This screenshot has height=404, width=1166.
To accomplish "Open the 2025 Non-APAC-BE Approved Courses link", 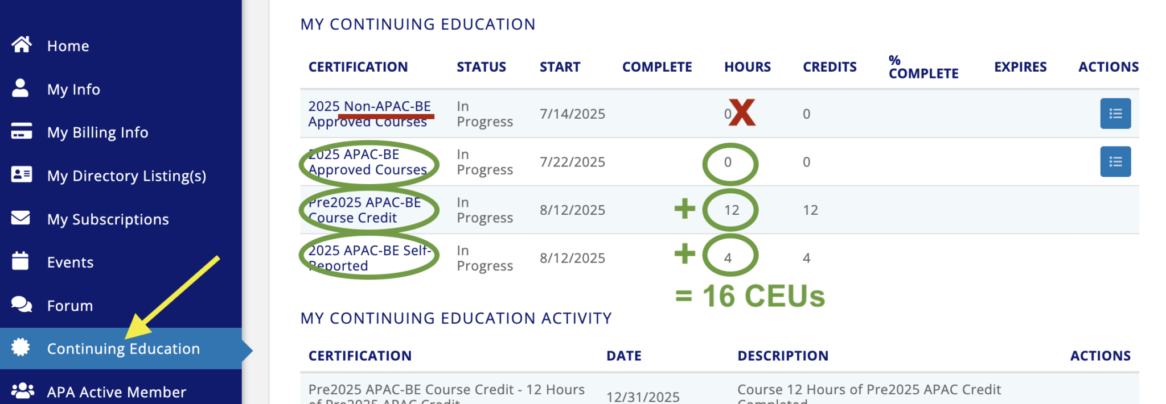I will (x=369, y=113).
